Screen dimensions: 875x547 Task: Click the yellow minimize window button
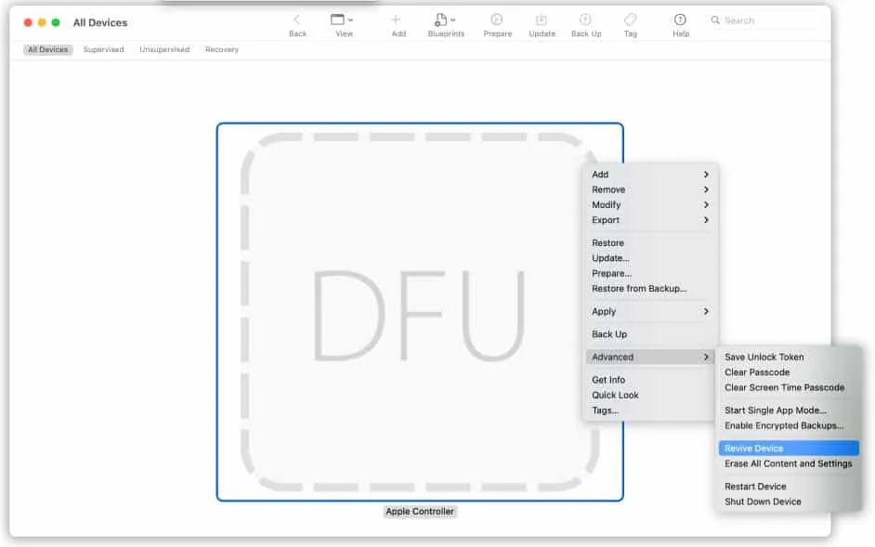point(42,22)
